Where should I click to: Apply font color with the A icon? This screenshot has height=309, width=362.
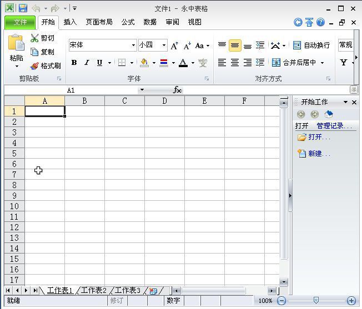pos(183,63)
